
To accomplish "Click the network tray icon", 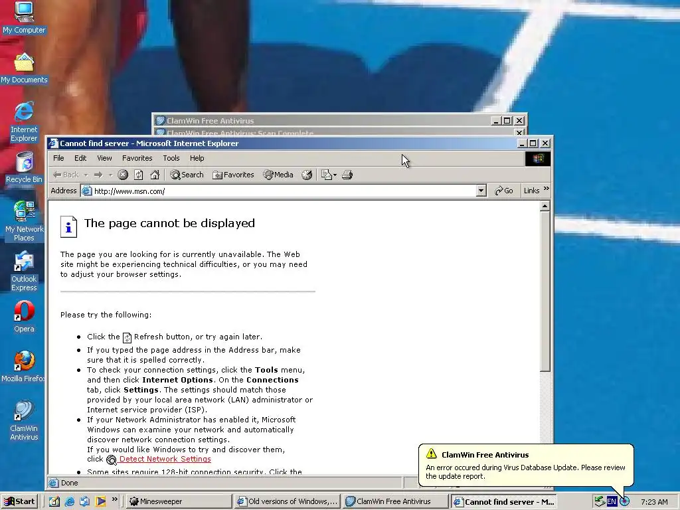I will pos(600,501).
